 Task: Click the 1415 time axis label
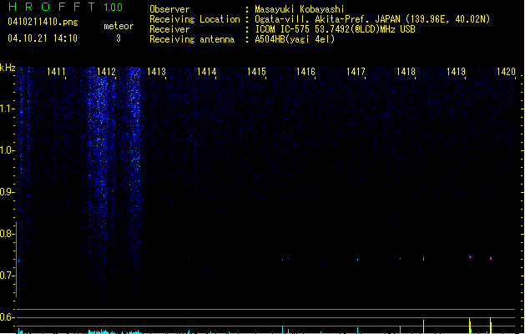click(x=256, y=72)
